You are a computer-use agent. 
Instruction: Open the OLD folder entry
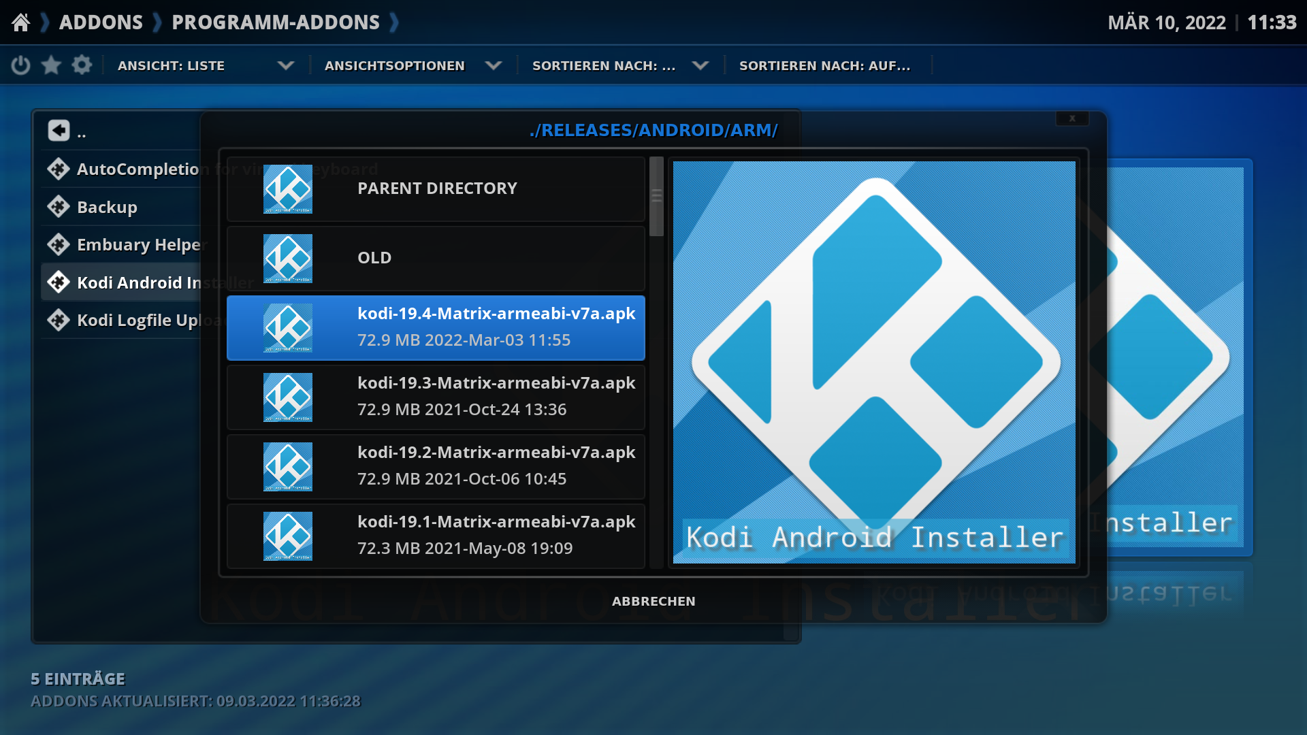click(x=436, y=258)
